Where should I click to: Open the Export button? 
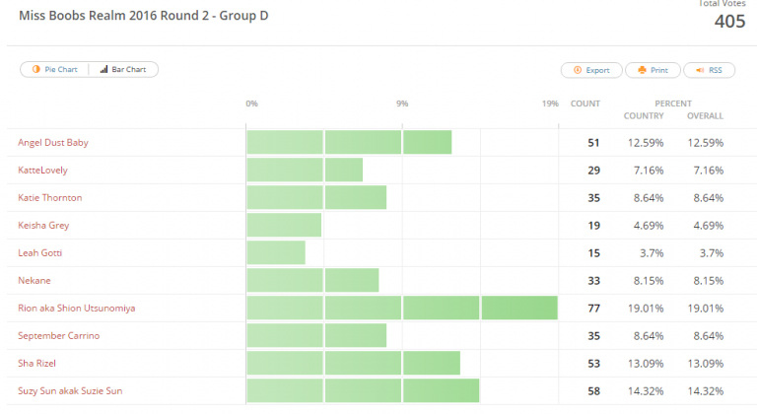tap(591, 70)
